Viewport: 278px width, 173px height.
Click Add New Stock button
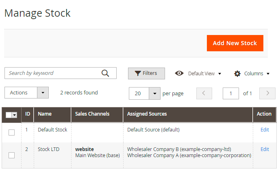click(x=235, y=43)
